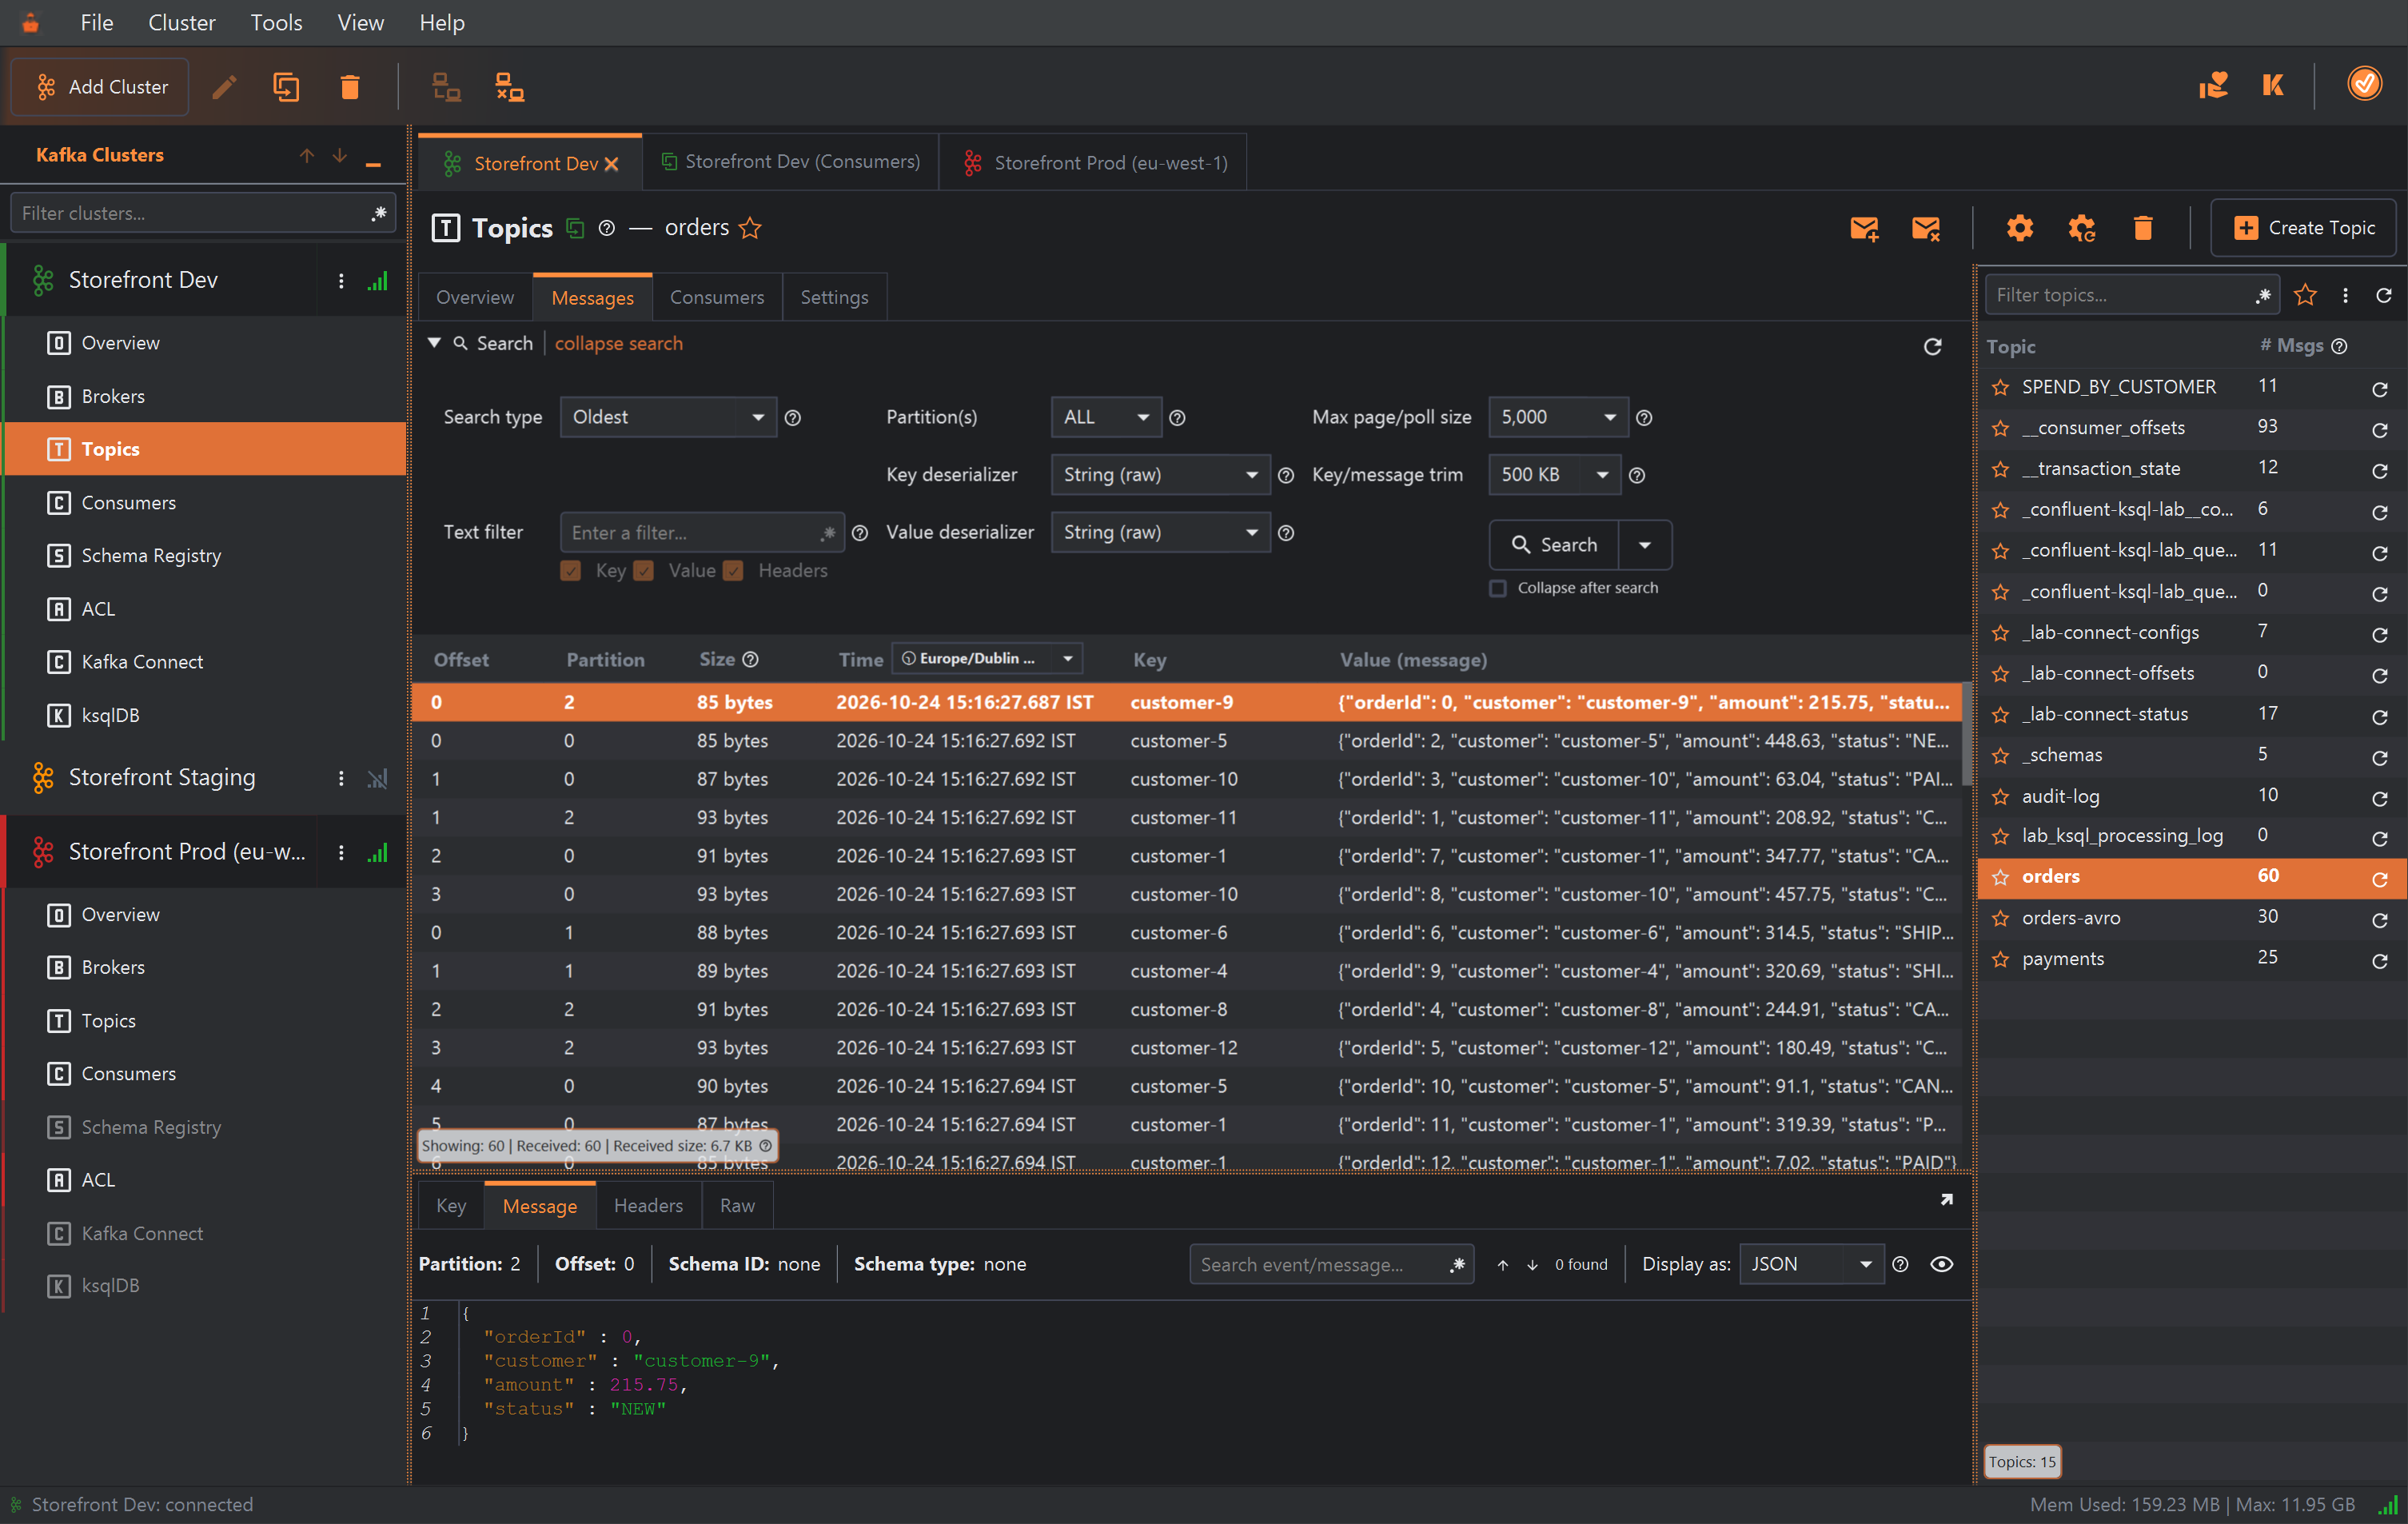Toggle the Headers filter checkbox
This screenshot has width=2408, height=1524.
point(733,571)
